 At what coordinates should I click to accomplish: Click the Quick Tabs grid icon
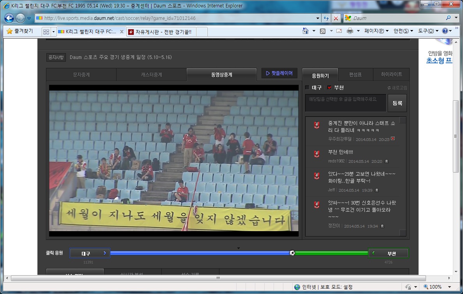coord(46,32)
